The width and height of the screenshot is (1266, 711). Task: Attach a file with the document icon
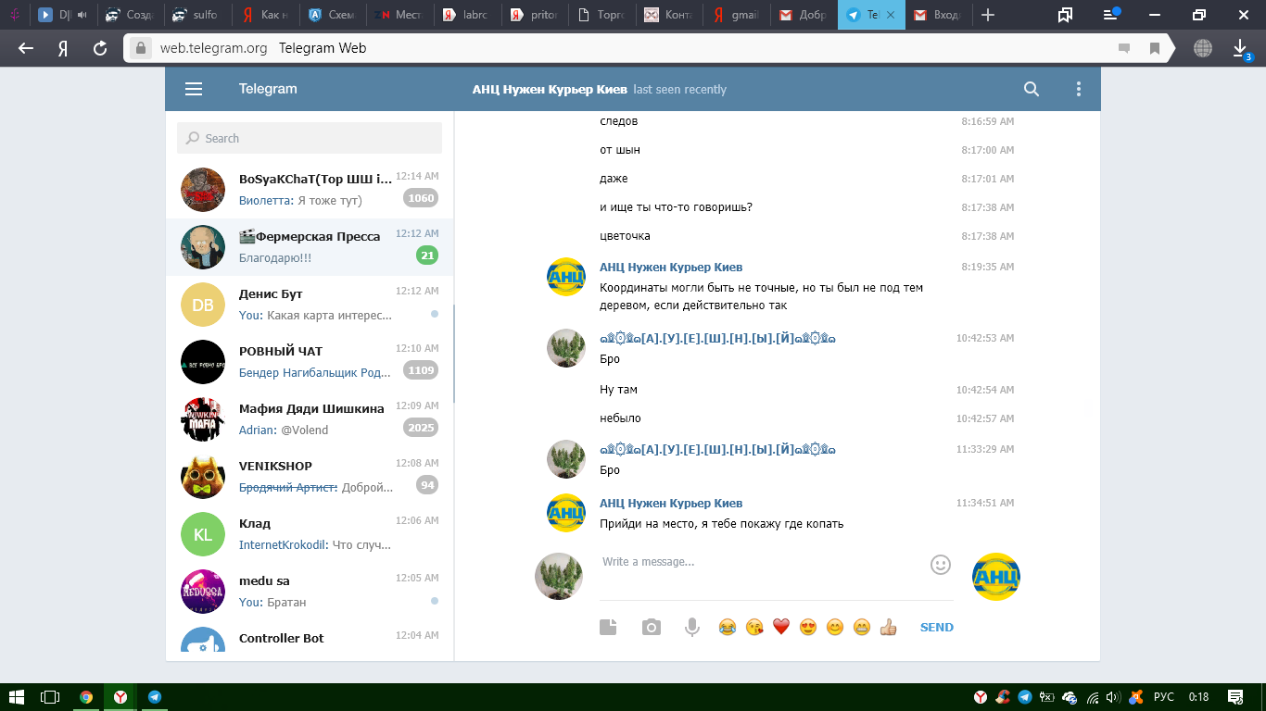[x=608, y=627]
